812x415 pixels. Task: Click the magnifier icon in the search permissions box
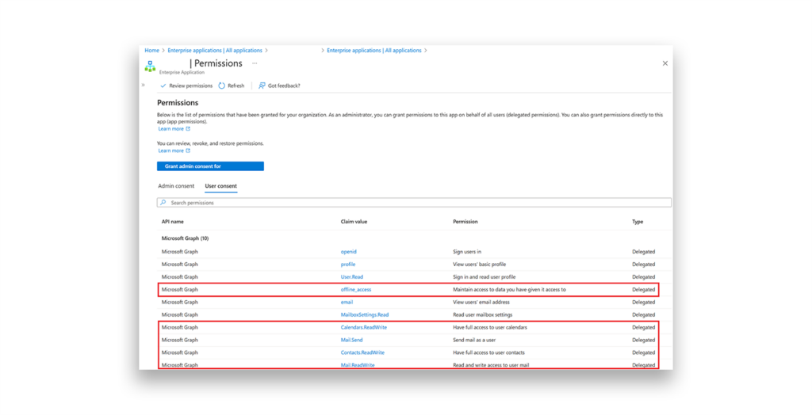(163, 203)
